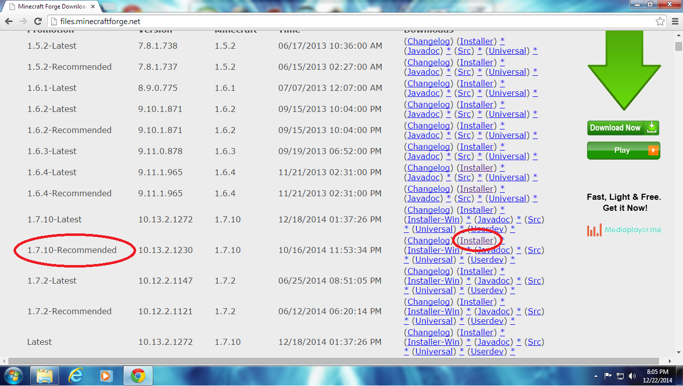Open the Universal link for 1.6.4-Recommended

click(508, 198)
